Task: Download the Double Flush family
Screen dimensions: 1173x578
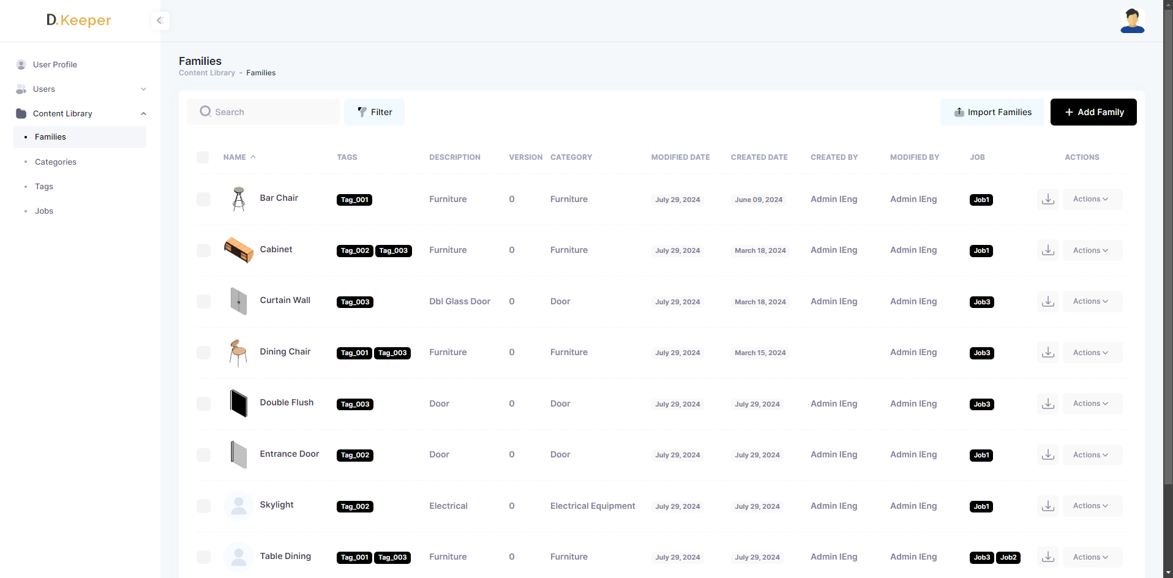Action: (1047, 404)
